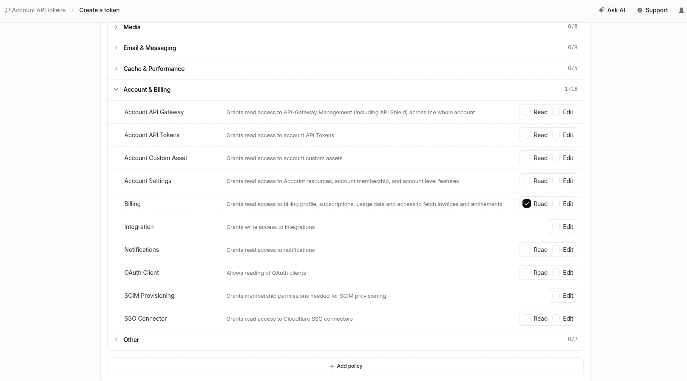Enable Edit for SCIM Provisioning
687x381 pixels.
(x=556, y=296)
